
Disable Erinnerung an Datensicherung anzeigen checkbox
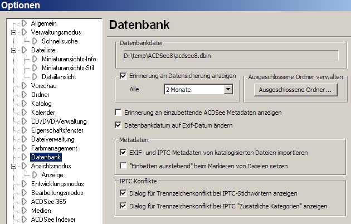(124, 76)
